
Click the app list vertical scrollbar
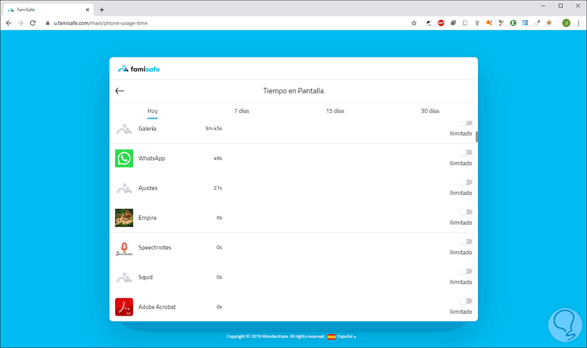coord(477,137)
